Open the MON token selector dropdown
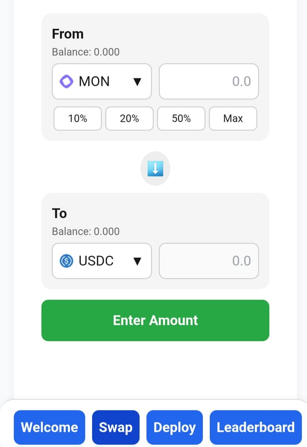Screen dimensions: 307x447 (101, 82)
